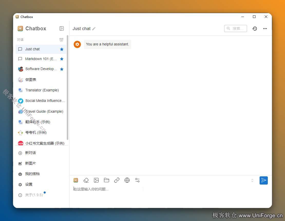Open 设置 settings
285x221 pixels.
[x=41, y=185]
